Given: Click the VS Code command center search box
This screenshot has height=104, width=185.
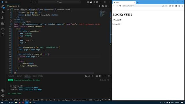Looking at the screenshot, I should (x=59, y=2).
